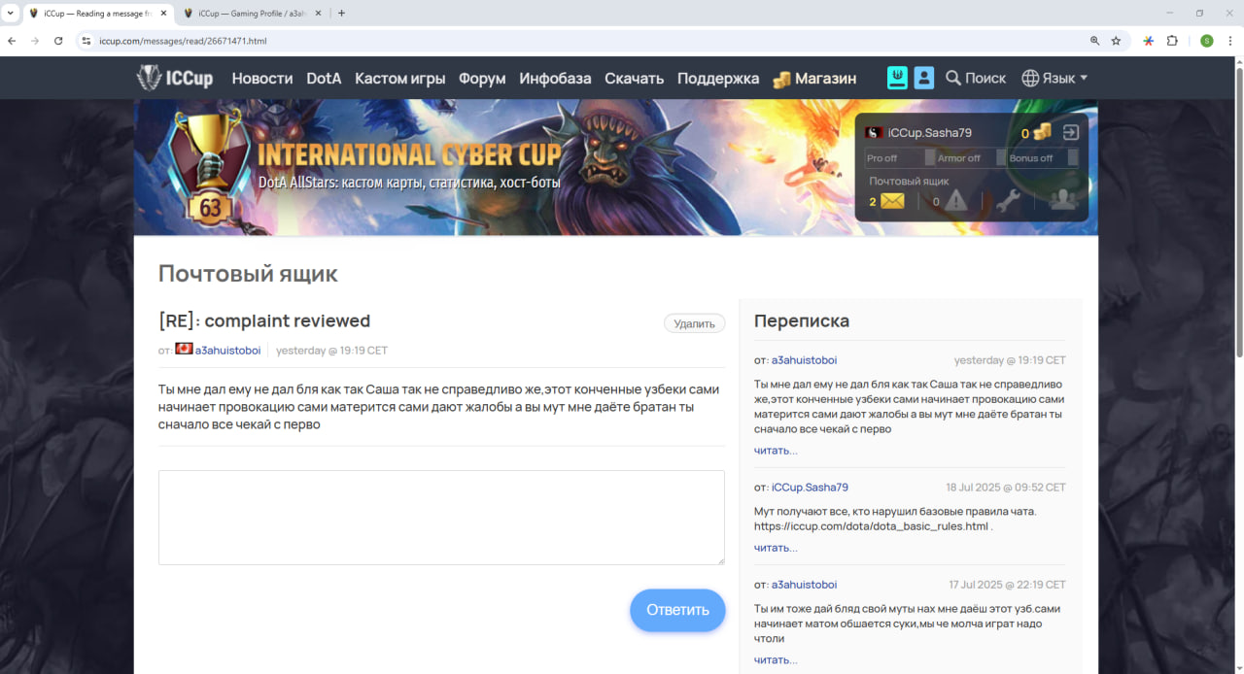Click the [RE]: complaint reviewed subject

[264, 320]
